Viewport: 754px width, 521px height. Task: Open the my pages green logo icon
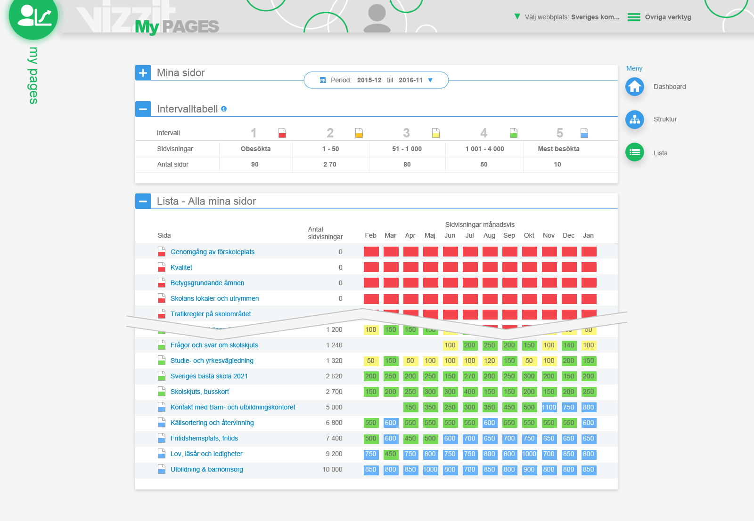[33, 16]
